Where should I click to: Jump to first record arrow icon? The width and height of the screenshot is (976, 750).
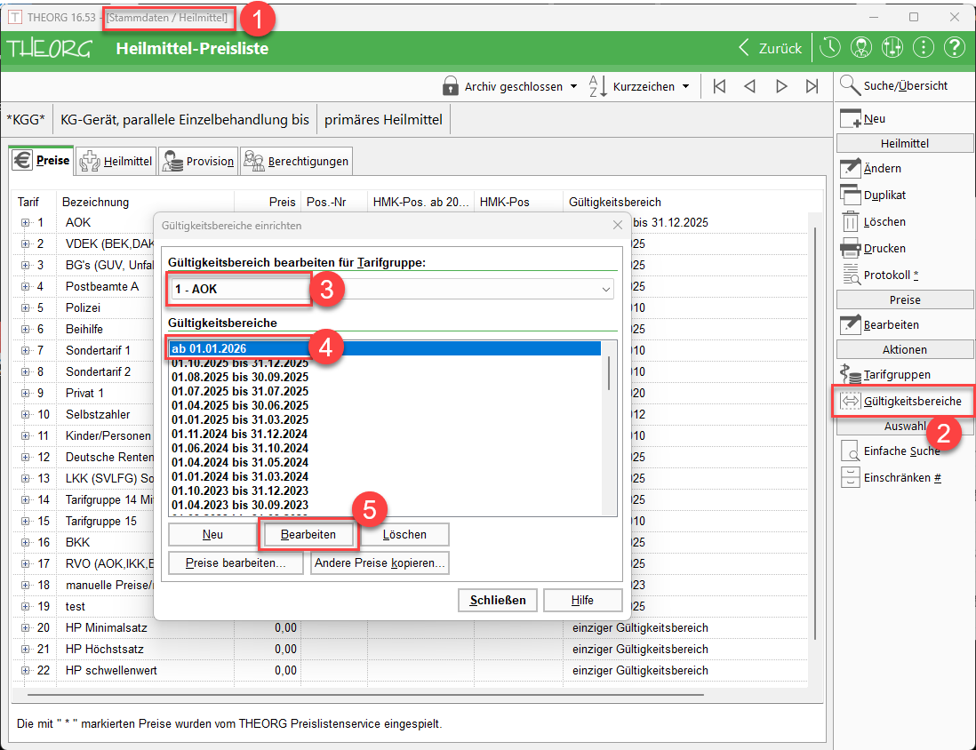[x=719, y=86]
